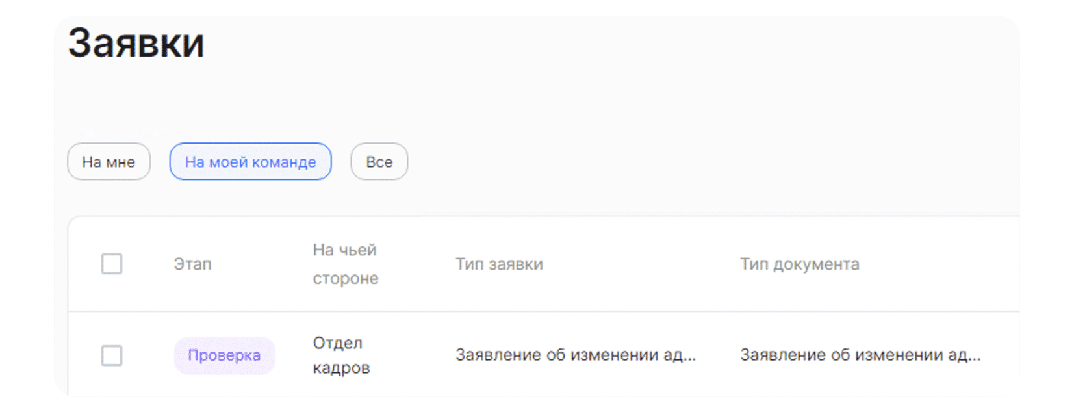The height and width of the screenshot is (412, 1074).
Task: Select the "На моей команде" filter tab
Action: [x=250, y=162]
